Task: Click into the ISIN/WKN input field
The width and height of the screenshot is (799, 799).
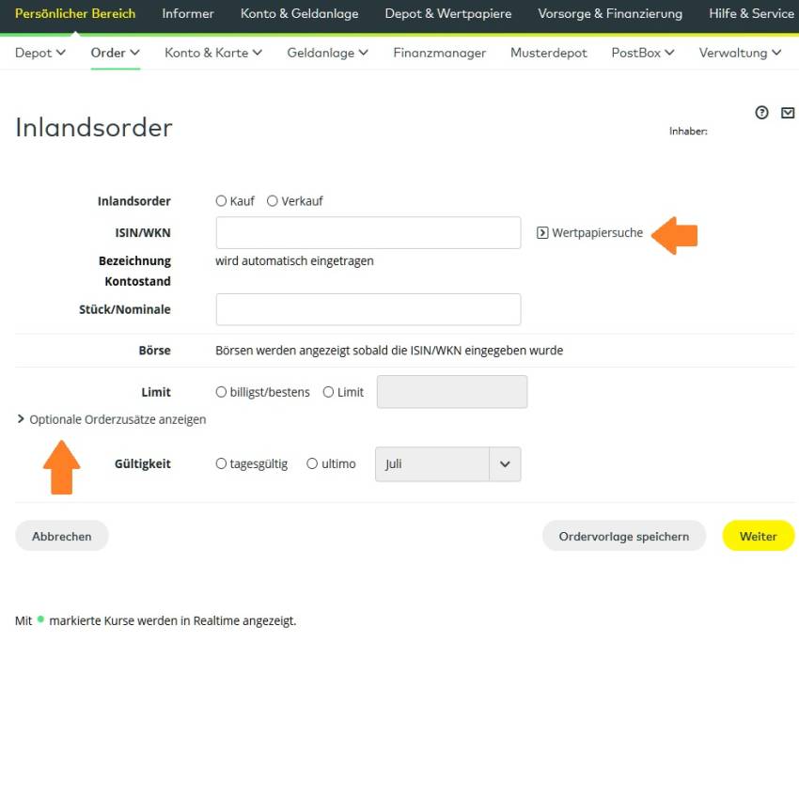Action: [x=368, y=233]
